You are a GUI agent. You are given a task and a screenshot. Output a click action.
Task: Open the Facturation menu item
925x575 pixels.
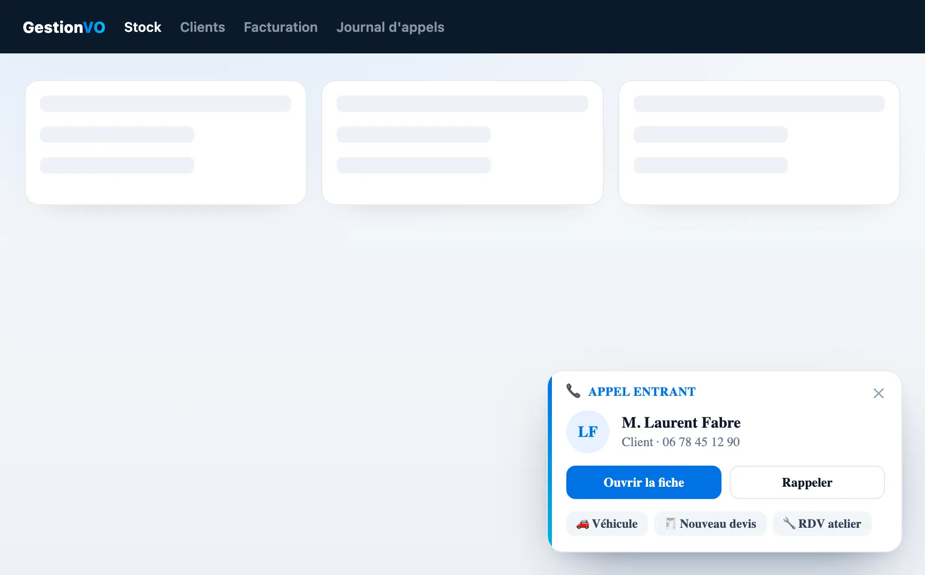click(281, 27)
